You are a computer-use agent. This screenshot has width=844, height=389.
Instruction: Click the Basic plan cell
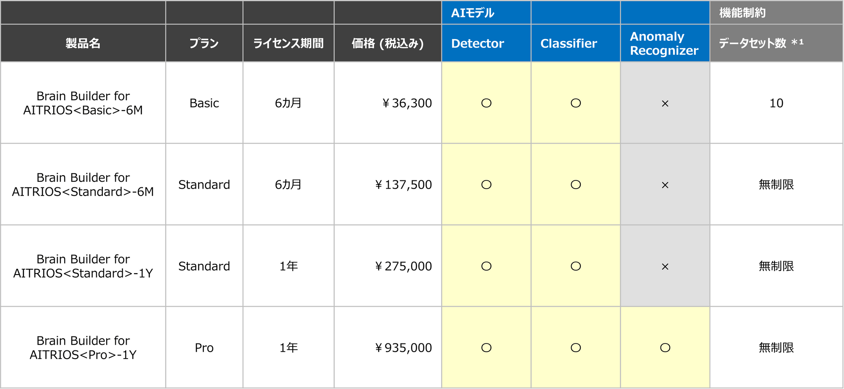coord(204,103)
